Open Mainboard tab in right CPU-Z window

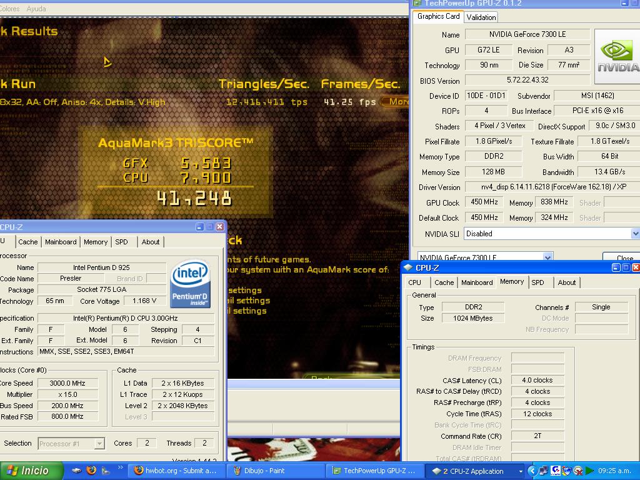pos(477,282)
